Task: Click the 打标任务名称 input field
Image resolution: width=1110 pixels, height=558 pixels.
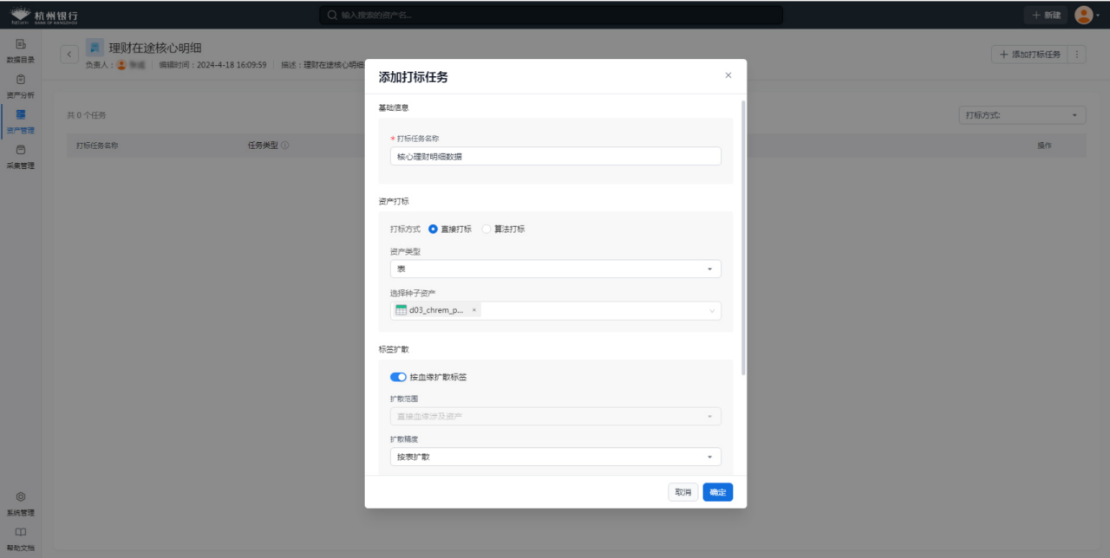Action: point(555,157)
